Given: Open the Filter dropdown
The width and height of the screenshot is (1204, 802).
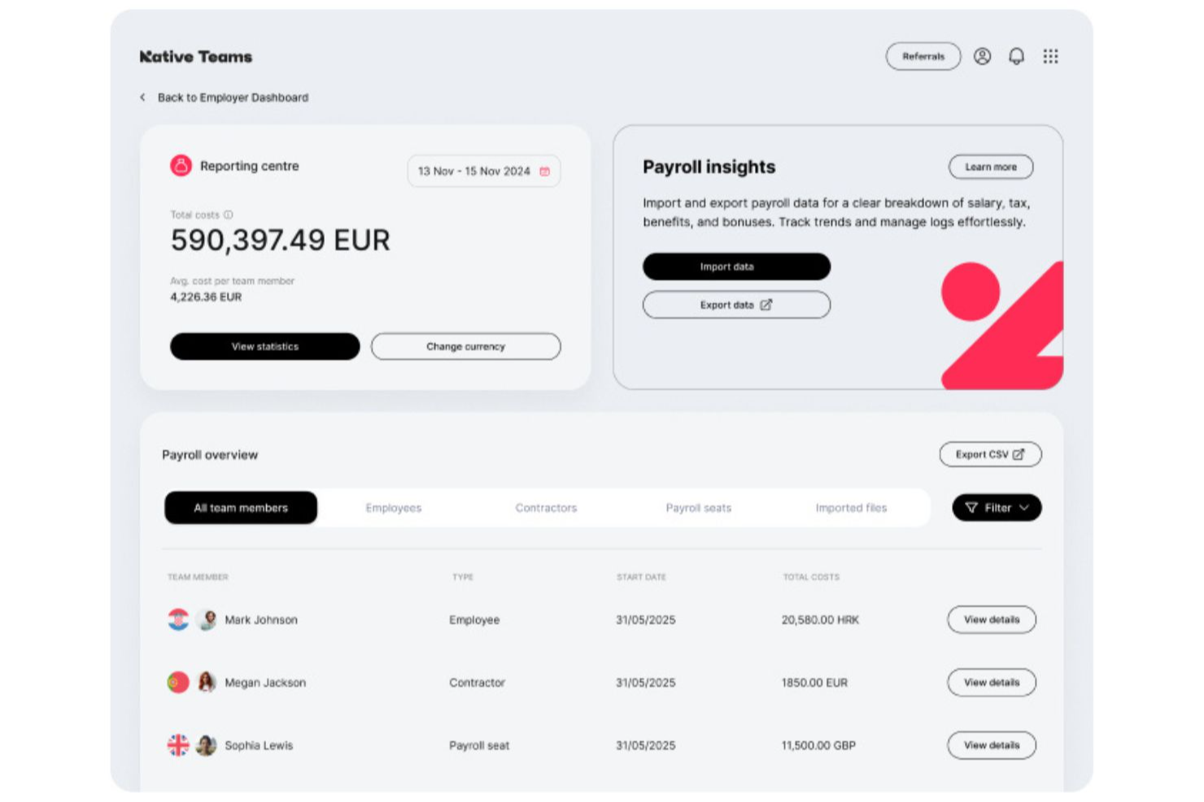Looking at the screenshot, I should click(x=996, y=508).
